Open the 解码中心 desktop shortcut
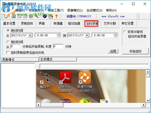 (46, 80)
